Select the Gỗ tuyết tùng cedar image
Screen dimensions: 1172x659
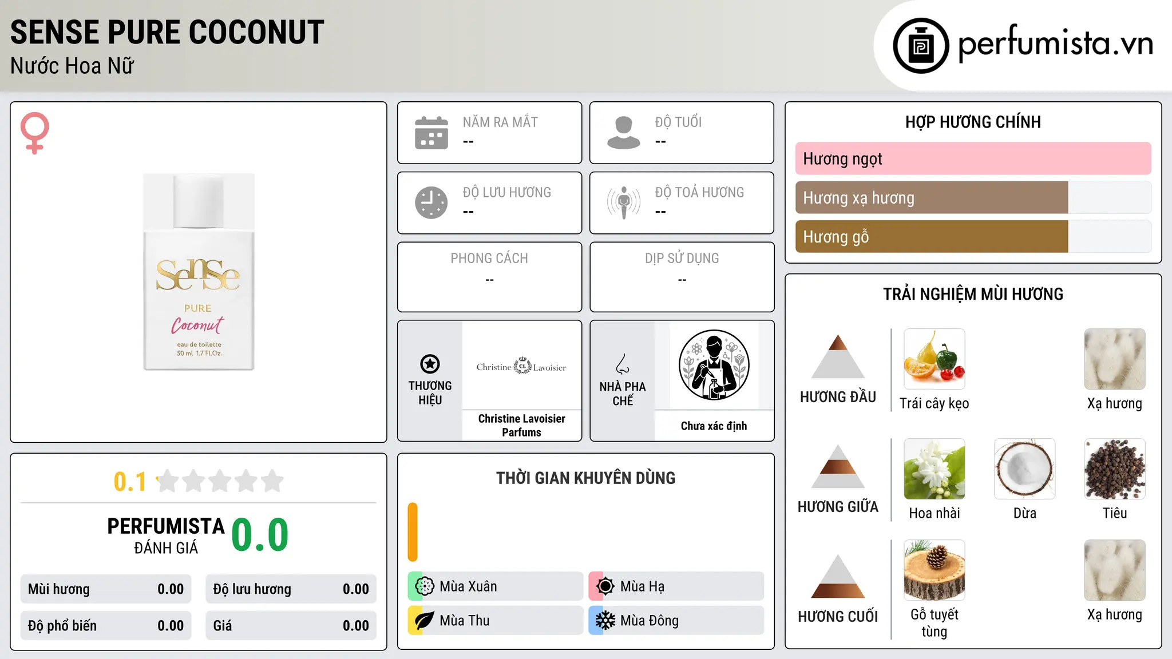[935, 570]
